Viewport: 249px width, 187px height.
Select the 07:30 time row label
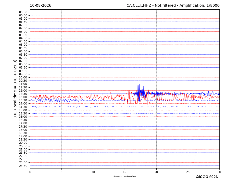23,61
